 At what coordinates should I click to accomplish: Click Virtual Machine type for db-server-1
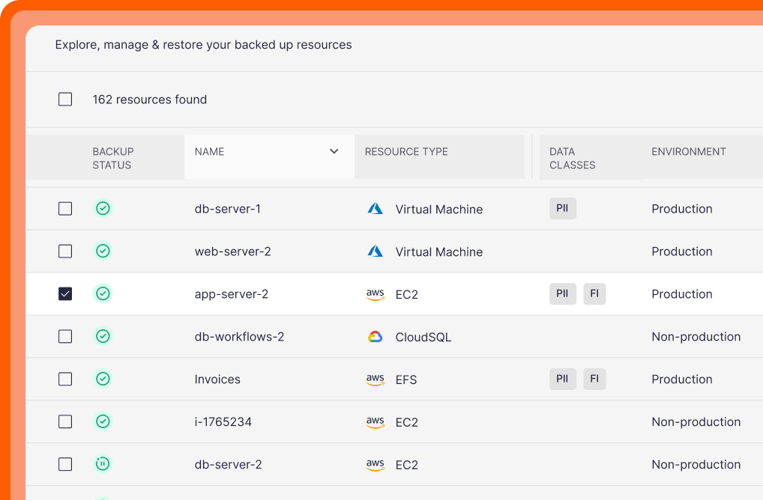[x=439, y=210]
